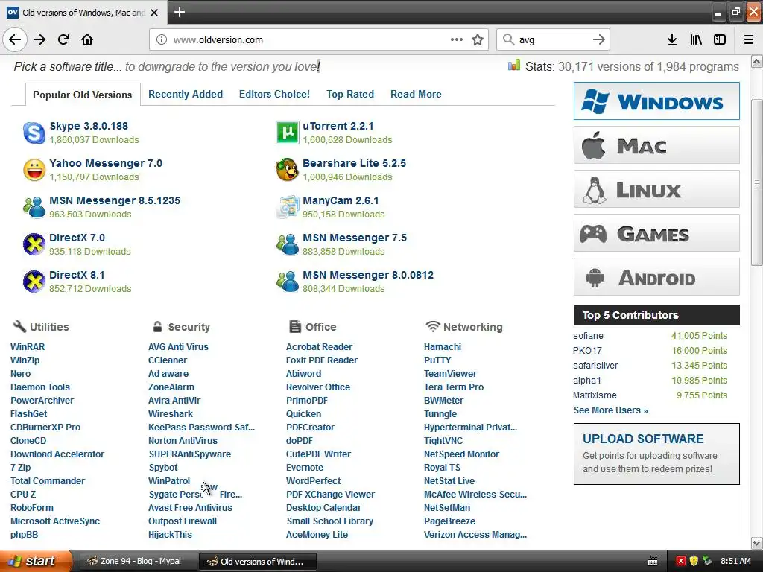763x572 pixels.
Task: Click the MSN Messenger 7.5 icon
Action: [288, 244]
